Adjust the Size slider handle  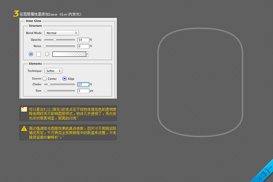(x=46, y=91)
